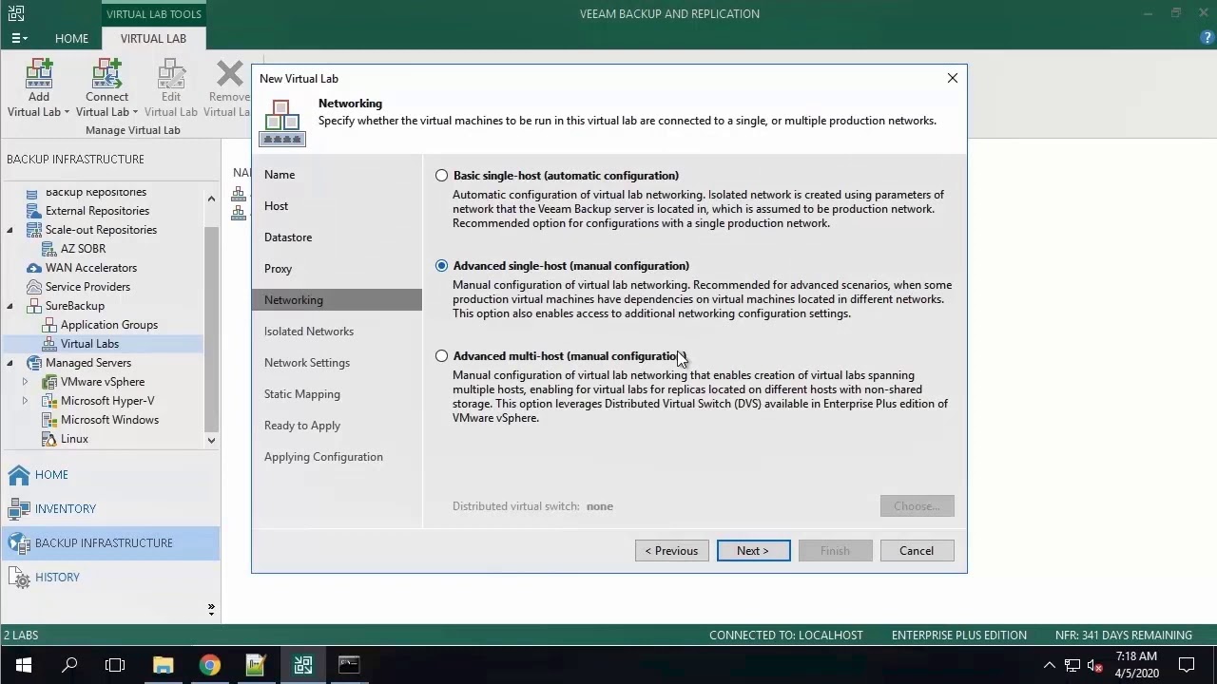
Task: Select AZ SOBR repository node
Action: 83,249
